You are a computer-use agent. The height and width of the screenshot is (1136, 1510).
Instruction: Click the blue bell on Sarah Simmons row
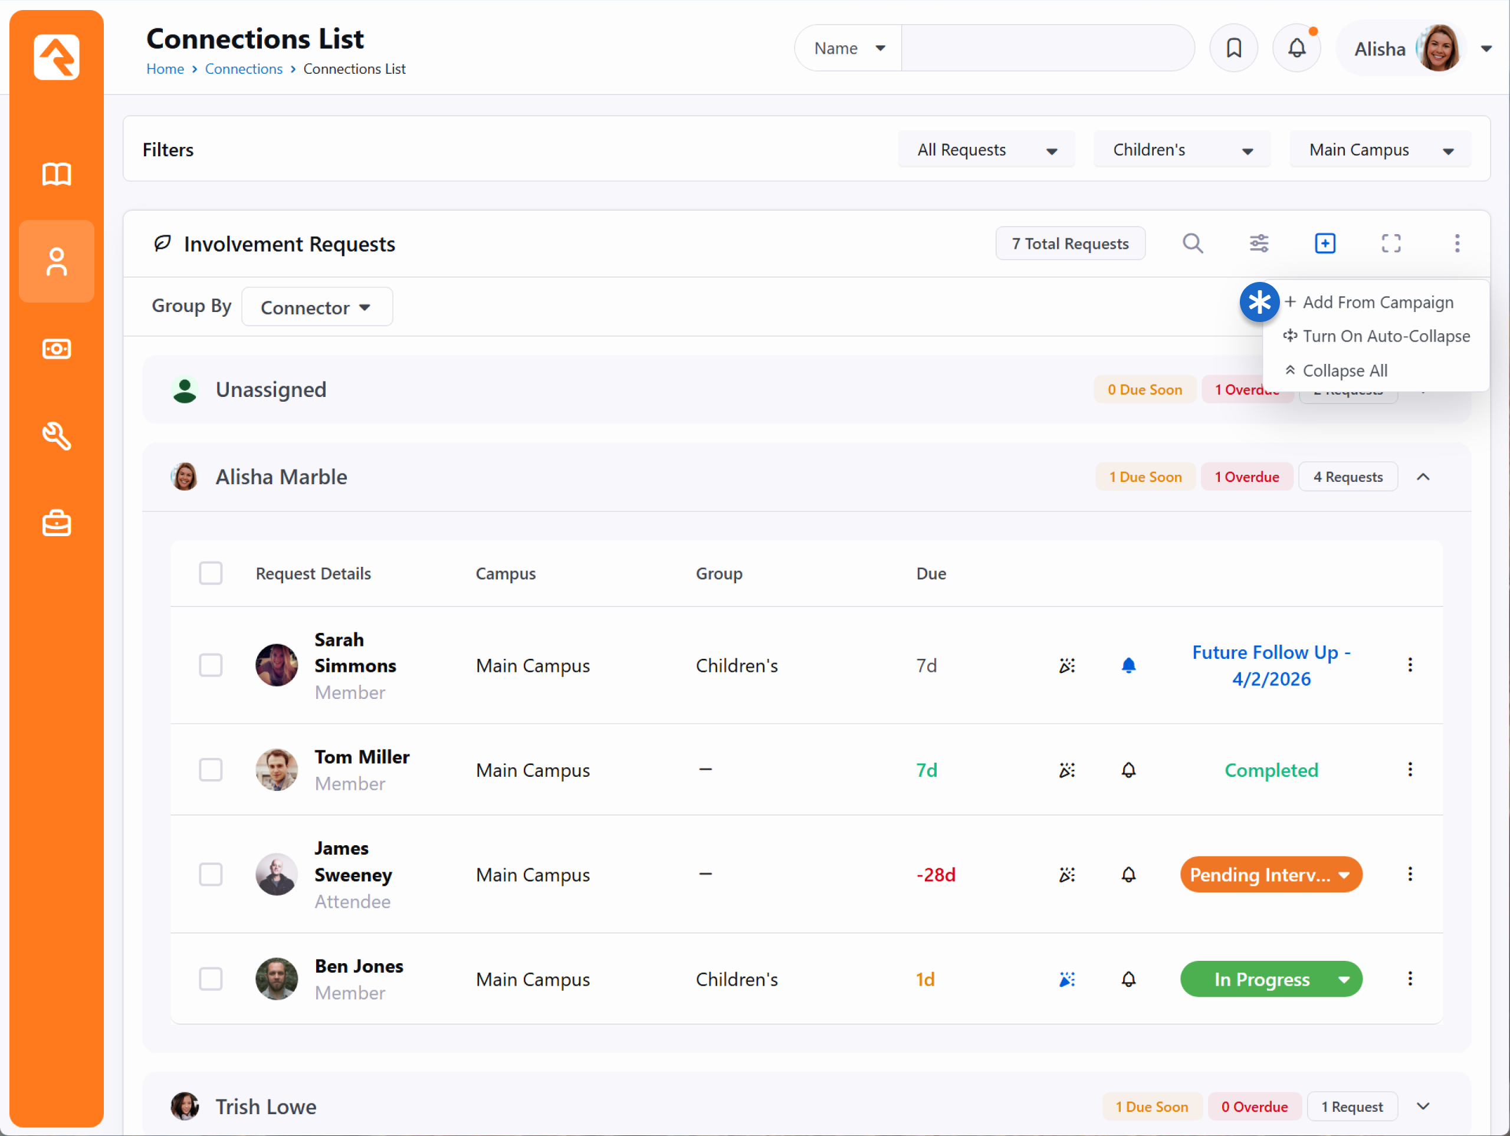click(1128, 665)
